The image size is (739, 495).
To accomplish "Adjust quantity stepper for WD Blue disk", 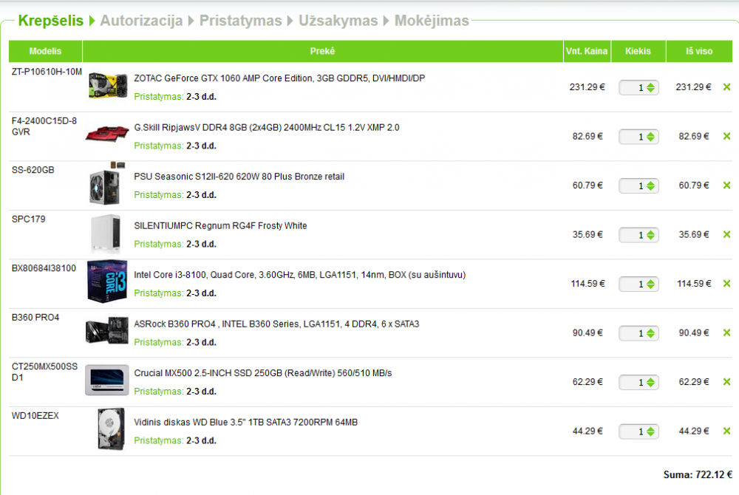I will (650, 431).
